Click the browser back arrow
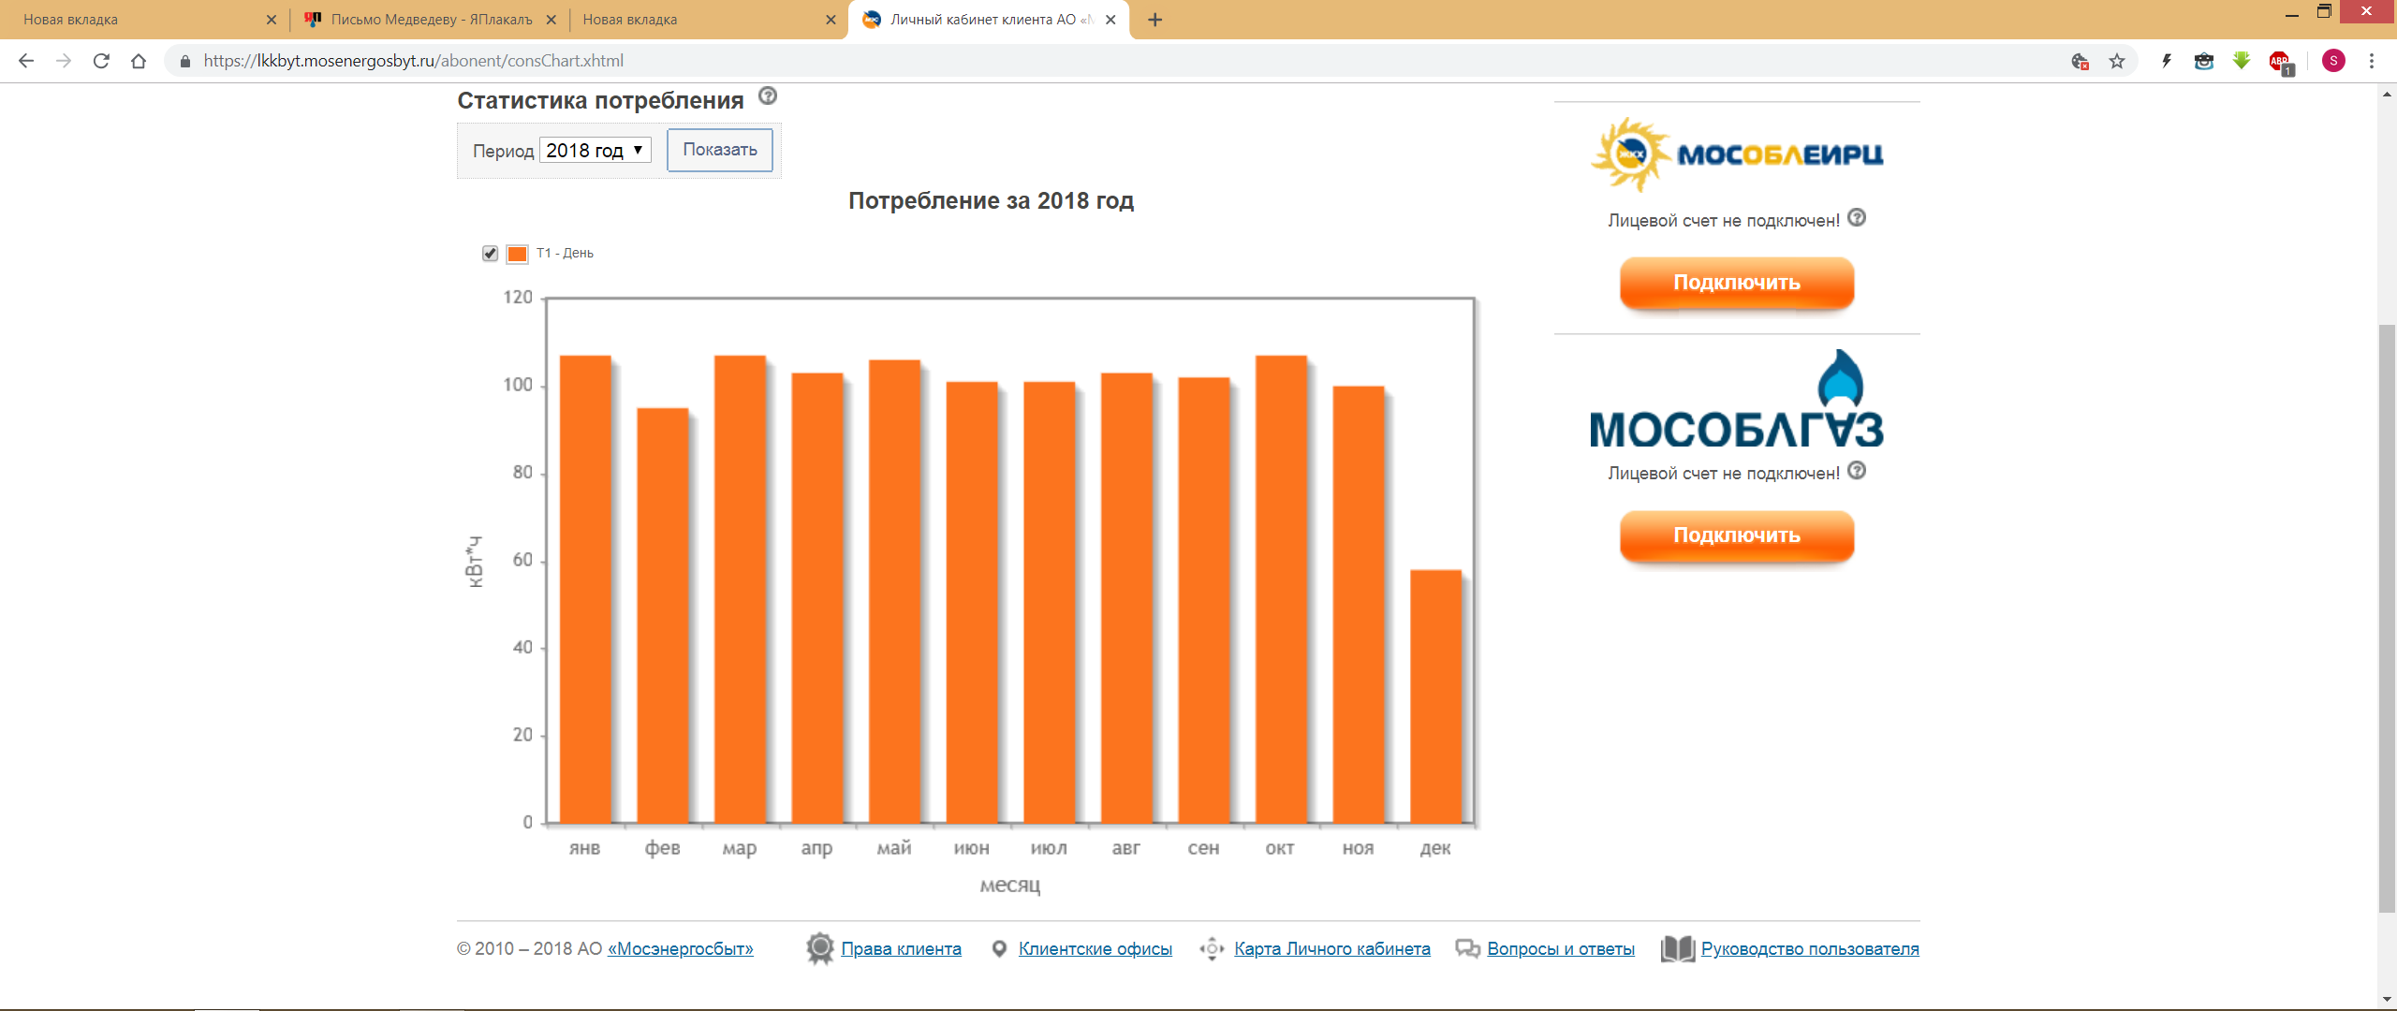2397x1011 pixels. pos(26,61)
